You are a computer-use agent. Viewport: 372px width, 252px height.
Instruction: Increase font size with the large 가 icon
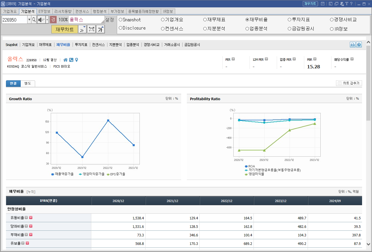pyautogui.click(x=101, y=29)
